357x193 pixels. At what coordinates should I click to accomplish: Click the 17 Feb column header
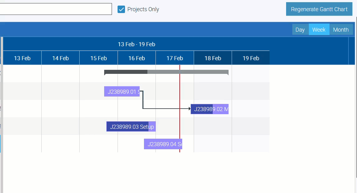point(175,58)
